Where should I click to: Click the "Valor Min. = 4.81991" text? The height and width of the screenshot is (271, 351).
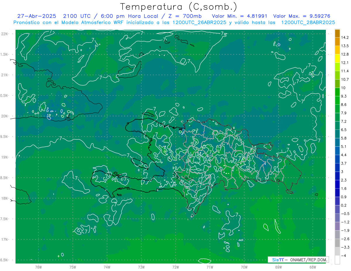tap(240, 16)
